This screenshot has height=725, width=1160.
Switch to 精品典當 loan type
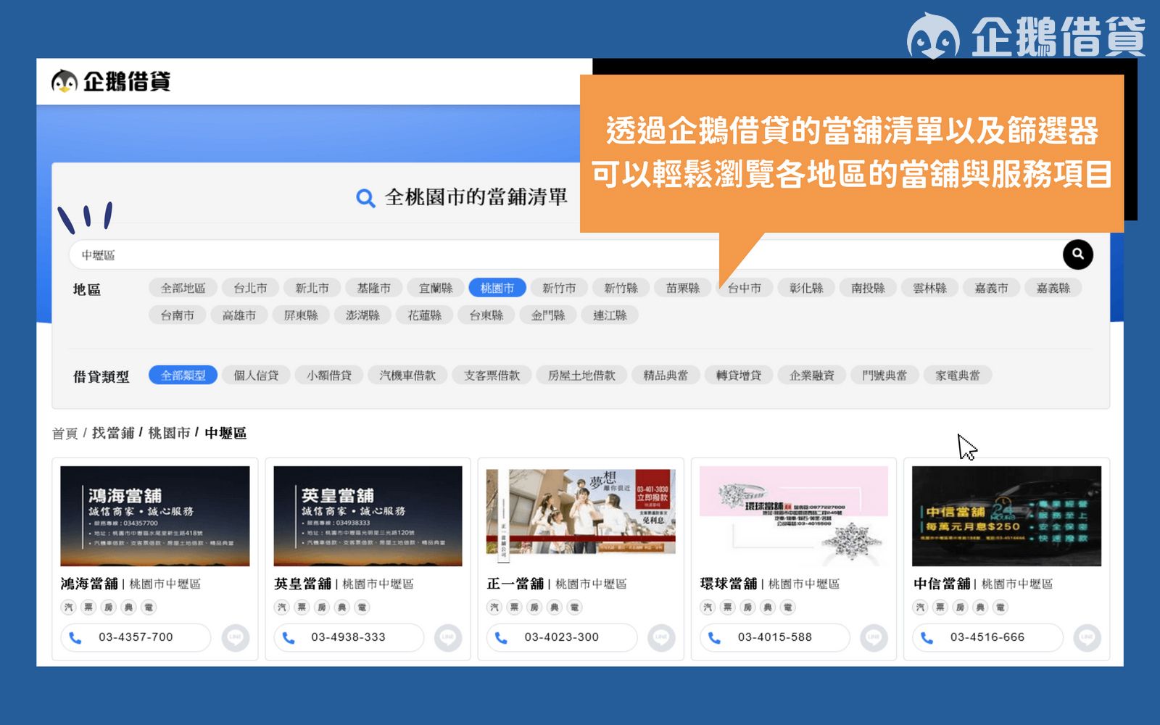[666, 375]
